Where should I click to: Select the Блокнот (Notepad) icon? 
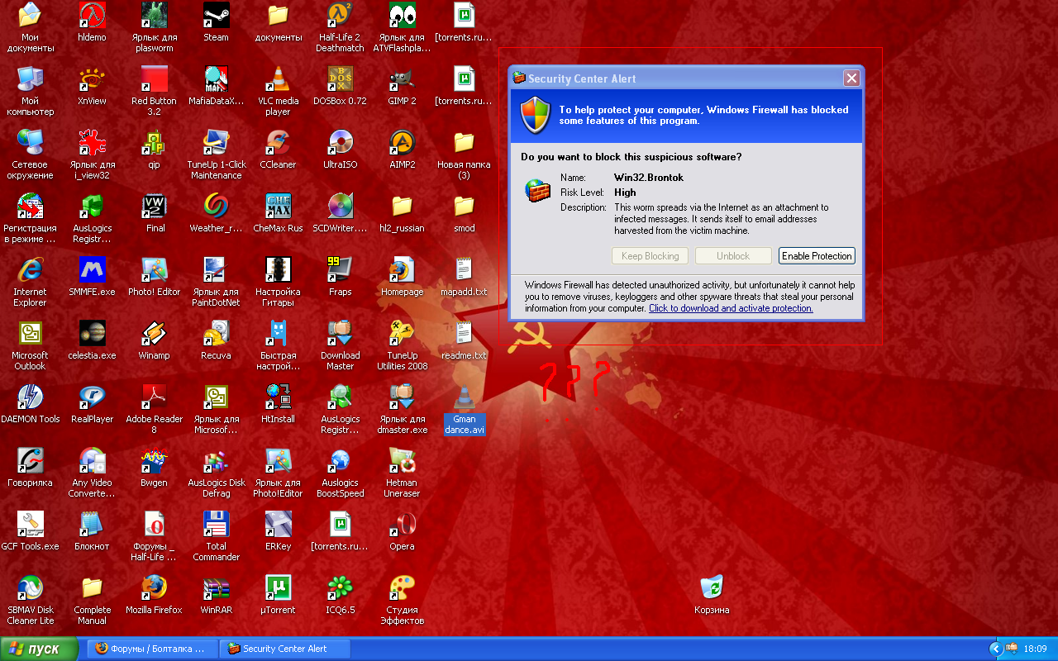92,524
